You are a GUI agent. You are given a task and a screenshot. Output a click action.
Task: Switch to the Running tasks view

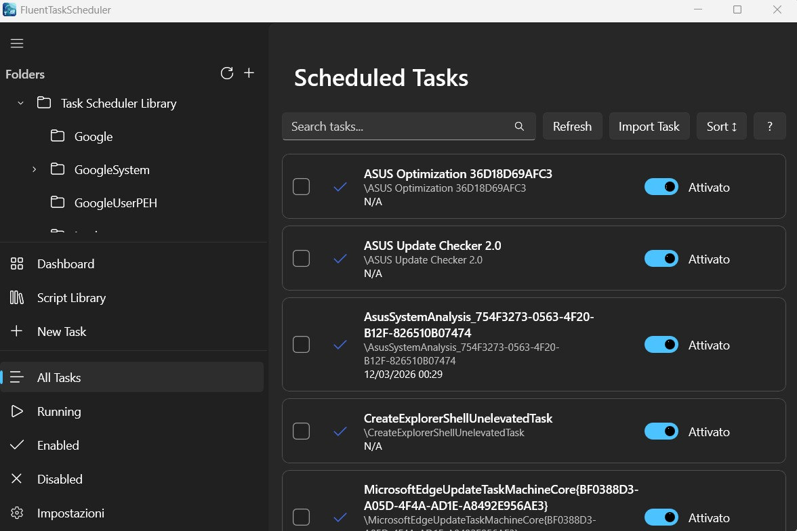[59, 411]
